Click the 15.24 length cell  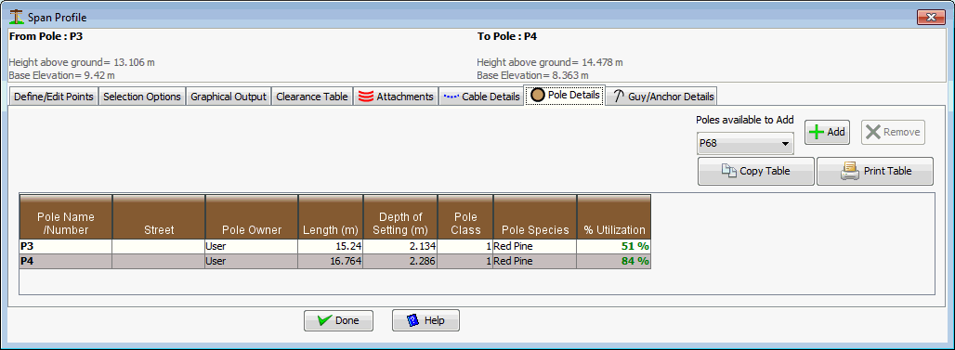click(x=331, y=247)
